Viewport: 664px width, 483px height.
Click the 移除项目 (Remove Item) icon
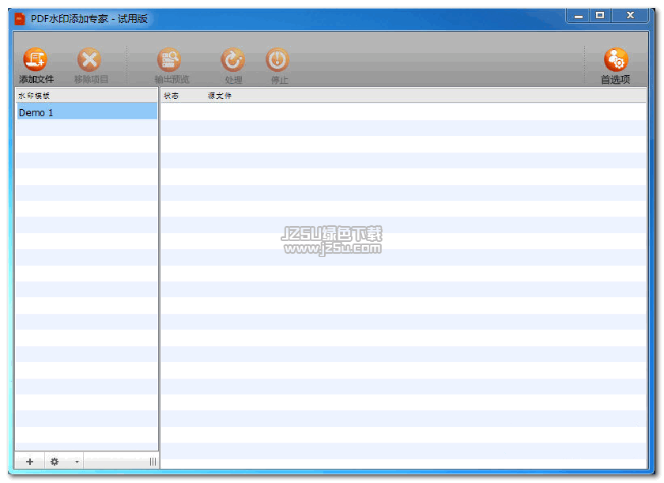pos(89,60)
